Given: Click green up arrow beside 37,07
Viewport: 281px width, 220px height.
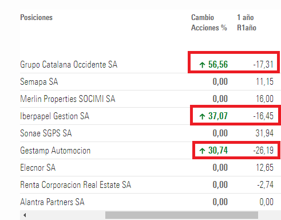Looking at the screenshot, I should 202,116.
